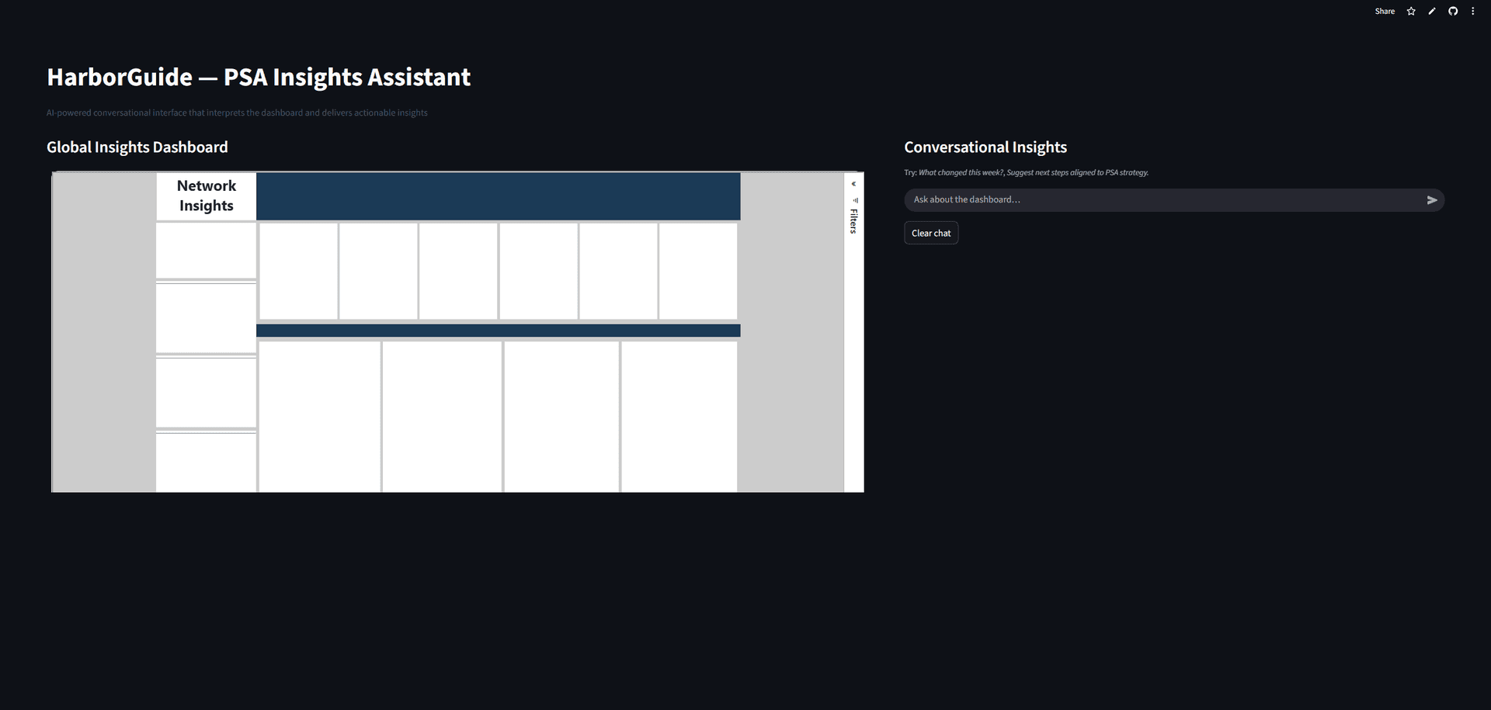This screenshot has width=1491, height=710.
Task: Open the three-dot app menu
Action: pyautogui.click(x=1472, y=12)
